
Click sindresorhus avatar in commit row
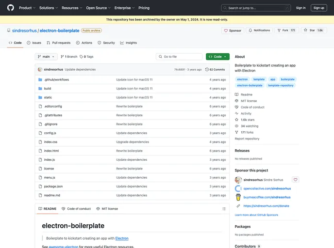(x=40, y=69)
